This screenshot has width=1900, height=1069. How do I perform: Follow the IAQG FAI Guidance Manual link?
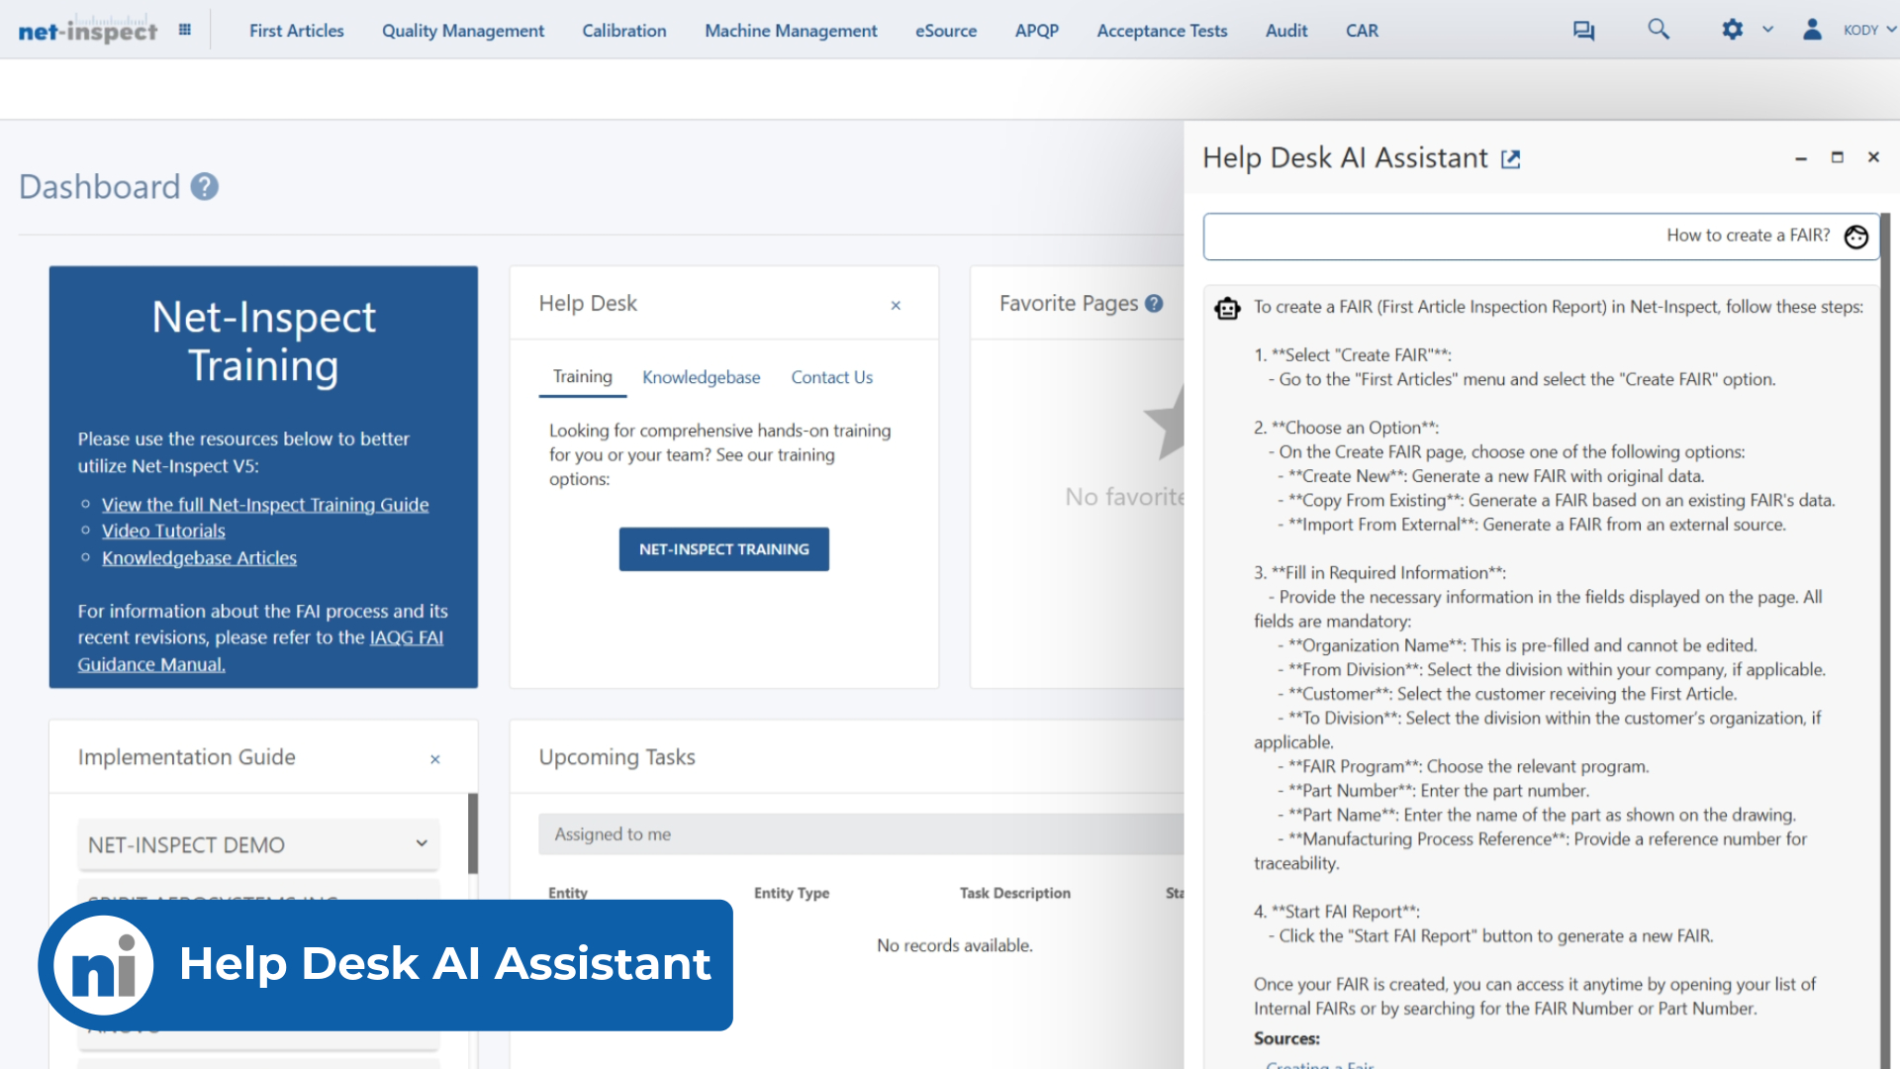tap(406, 637)
